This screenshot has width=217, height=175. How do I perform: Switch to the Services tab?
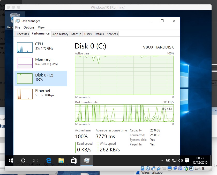pyautogui.click(x=112, y=34)
